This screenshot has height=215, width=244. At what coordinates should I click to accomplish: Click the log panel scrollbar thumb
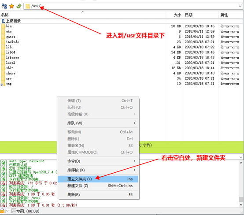241,200
